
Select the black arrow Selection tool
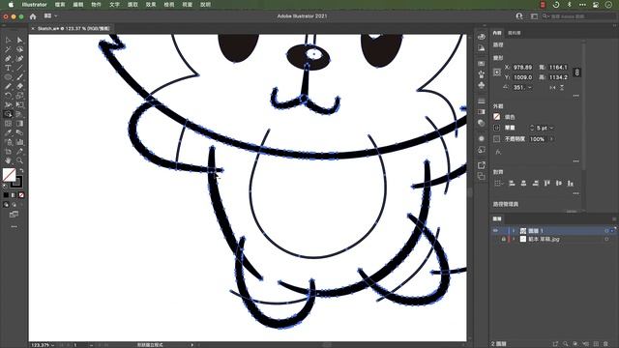tap(8, 40)
